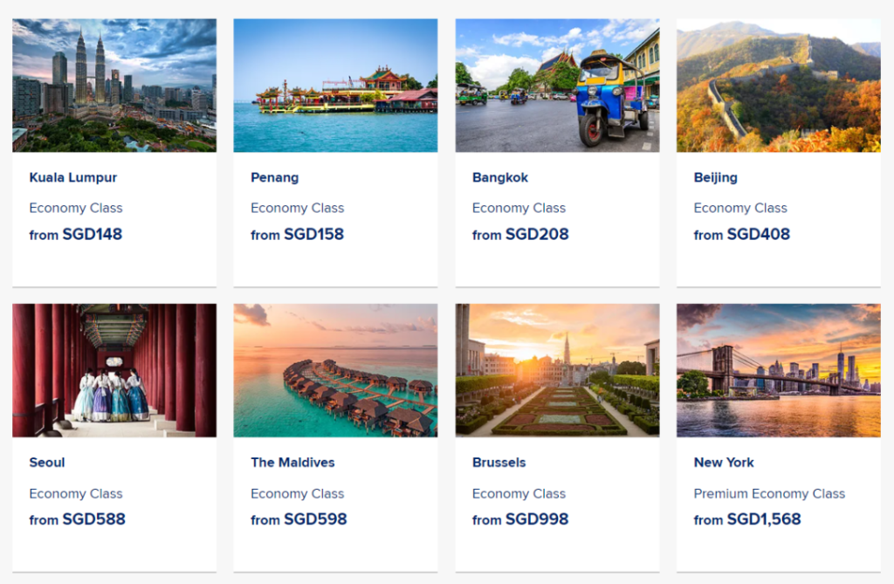The image size is (894, 584).
Task: Click the Seoul palace corridor photo
Action: (114, 370)
